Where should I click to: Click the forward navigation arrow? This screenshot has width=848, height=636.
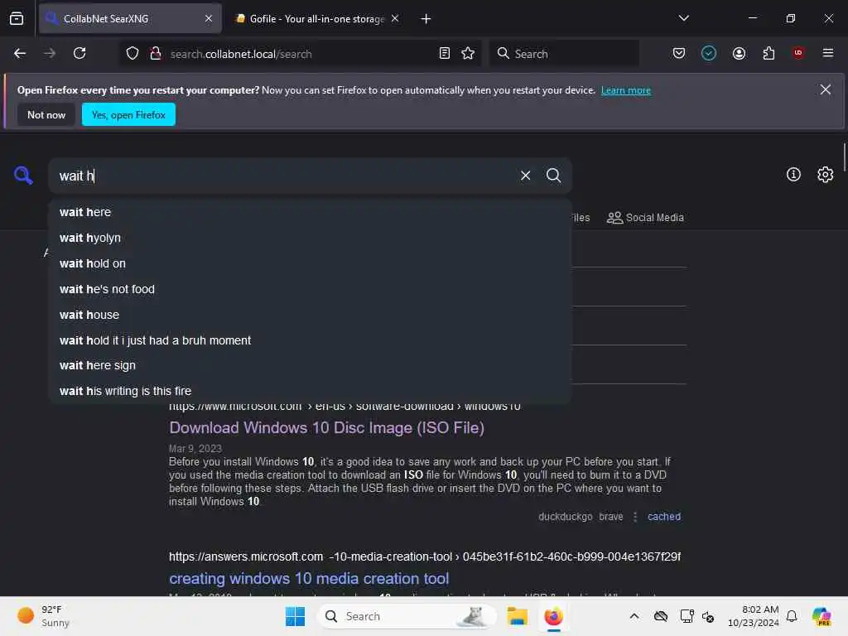coord(50,53)
